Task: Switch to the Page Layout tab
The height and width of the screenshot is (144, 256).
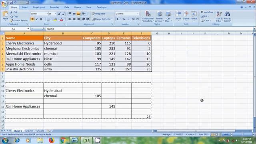Action: pyautogui.click(x=39, y=7)
